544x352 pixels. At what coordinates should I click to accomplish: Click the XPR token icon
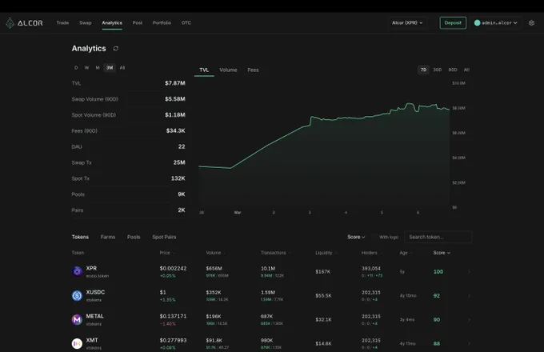(77, 271)
